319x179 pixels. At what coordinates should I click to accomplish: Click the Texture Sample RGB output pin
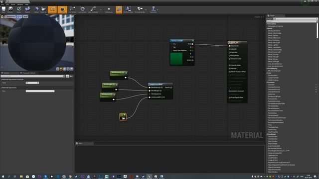[x=192, y=44]
